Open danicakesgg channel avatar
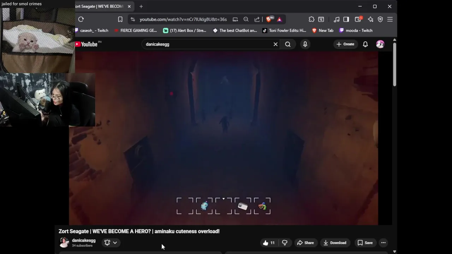Viewport: 452px width, 254px height. click(x=64, y=242)
